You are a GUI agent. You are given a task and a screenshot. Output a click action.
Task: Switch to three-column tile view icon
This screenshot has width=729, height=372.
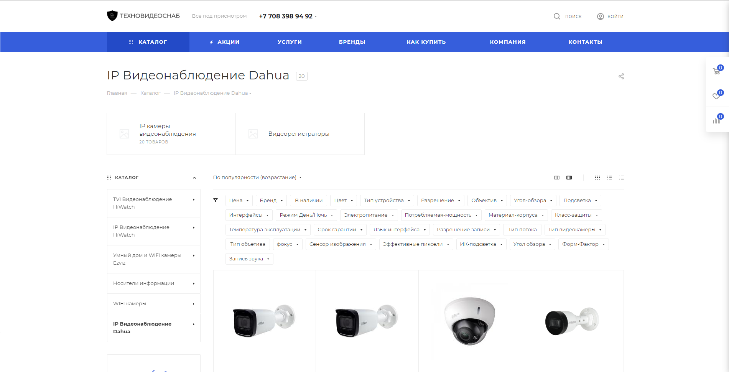557,178
